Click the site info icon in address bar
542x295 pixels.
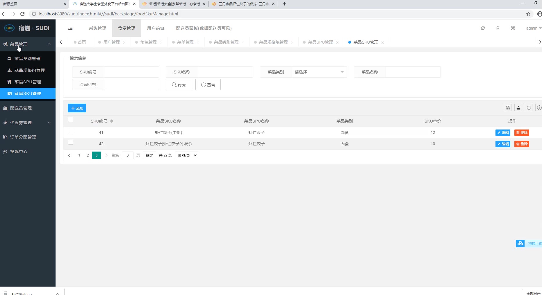click(34, 14)
